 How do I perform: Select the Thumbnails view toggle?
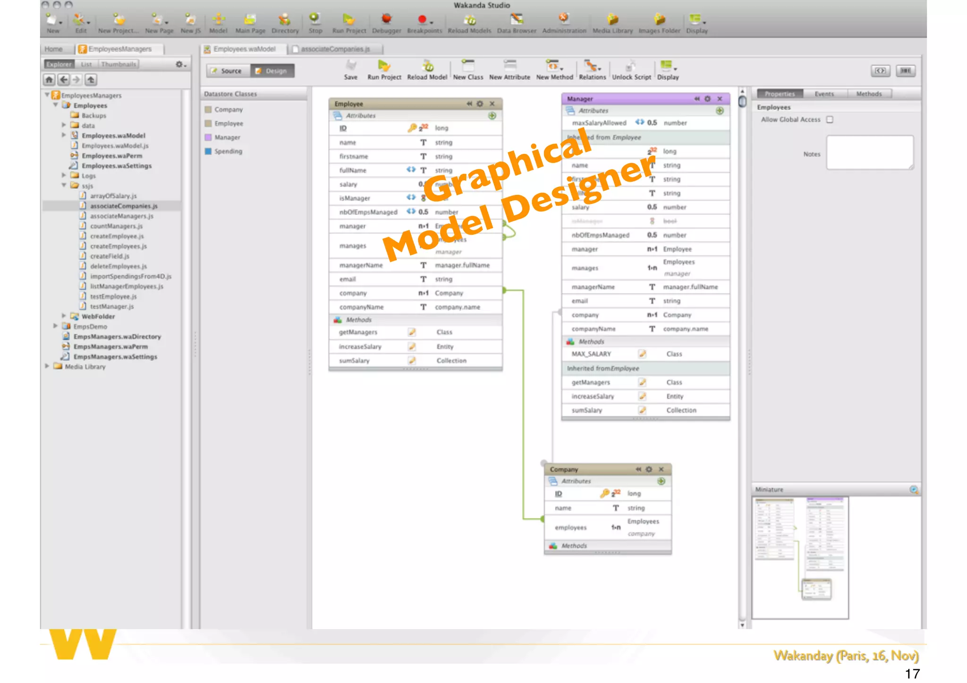pyautogui.click(x=119, y=64)
